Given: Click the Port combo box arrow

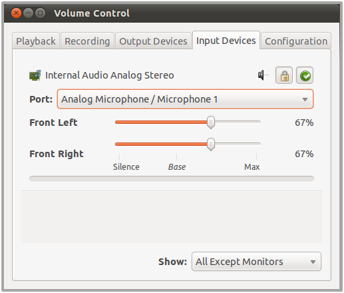Looking at the screenshot, I should coord(305,99).
